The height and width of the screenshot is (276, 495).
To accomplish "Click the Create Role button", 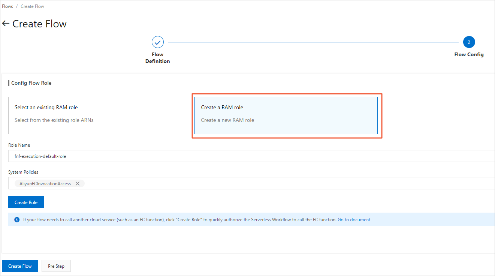I will click(26, 202).
